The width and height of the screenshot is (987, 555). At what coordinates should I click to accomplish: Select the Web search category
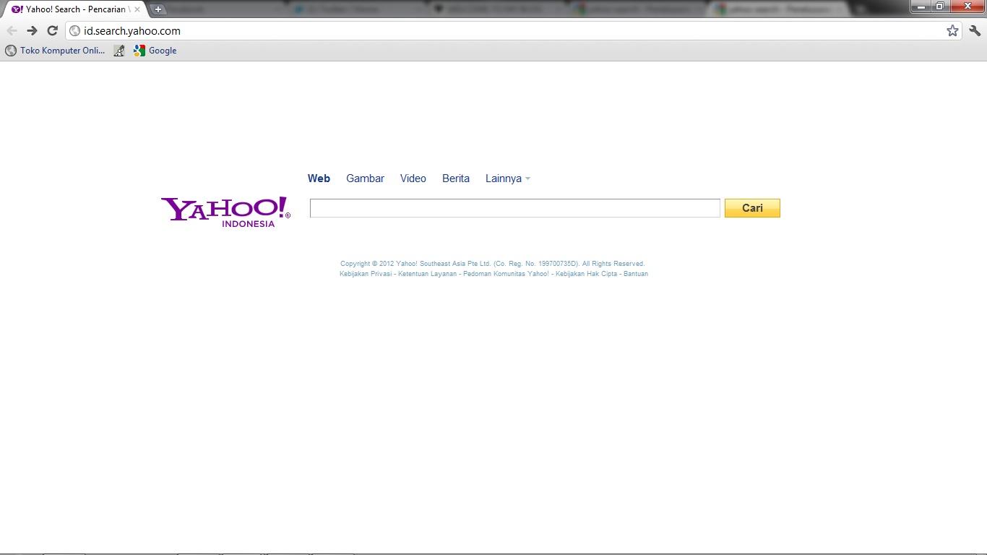point(319,178)
